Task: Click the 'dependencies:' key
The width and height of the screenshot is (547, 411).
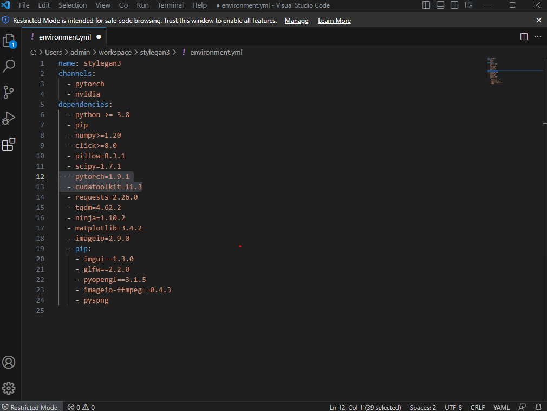Action: (x=85, y=105)
